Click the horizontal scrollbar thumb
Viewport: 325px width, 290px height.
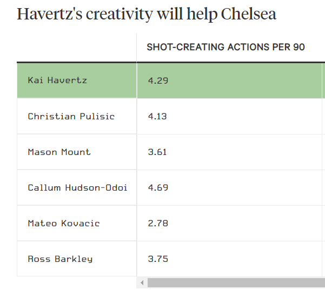click(x=236, y=283)
